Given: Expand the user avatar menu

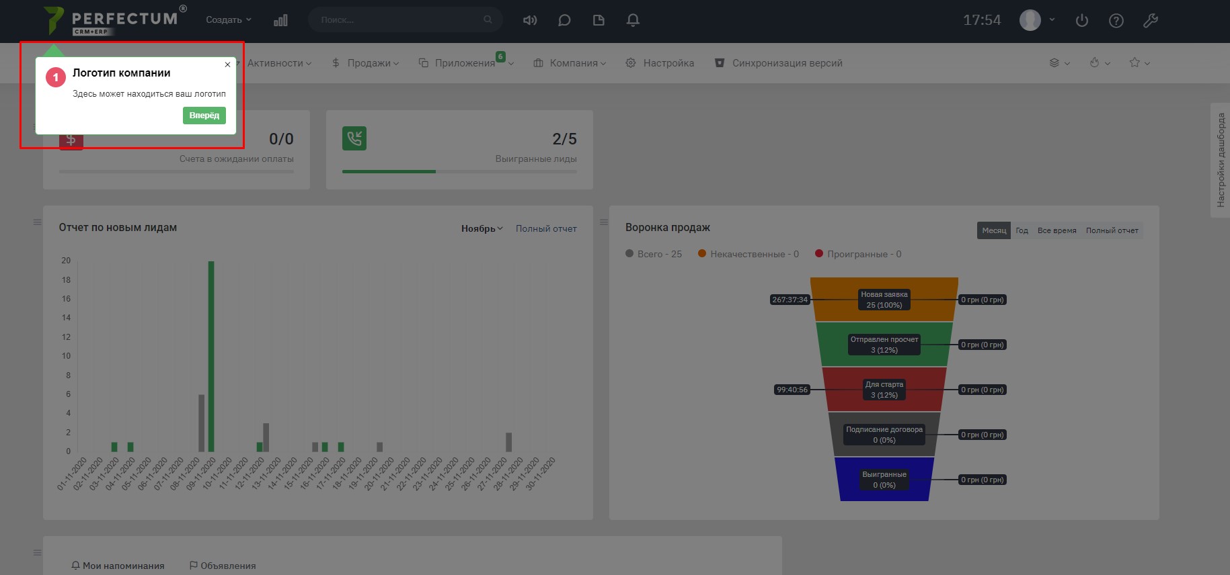Looking at the screenshot, I should click(x=1037, y=20).
